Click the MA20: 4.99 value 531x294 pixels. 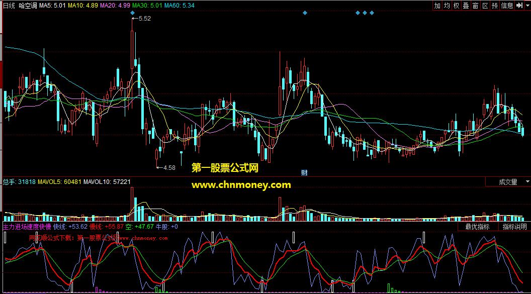pyautogui.click(x=115, y=6)
